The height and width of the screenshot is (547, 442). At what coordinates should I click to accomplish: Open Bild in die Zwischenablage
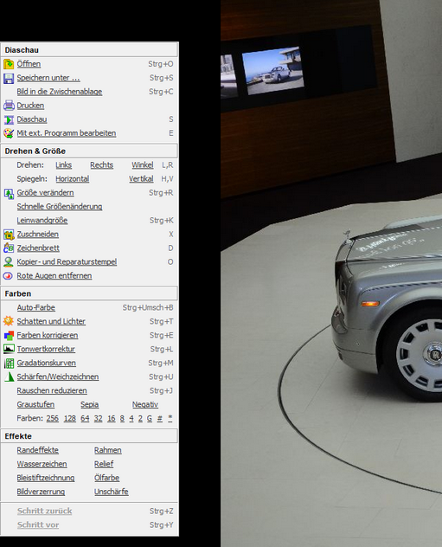point(60,92)
